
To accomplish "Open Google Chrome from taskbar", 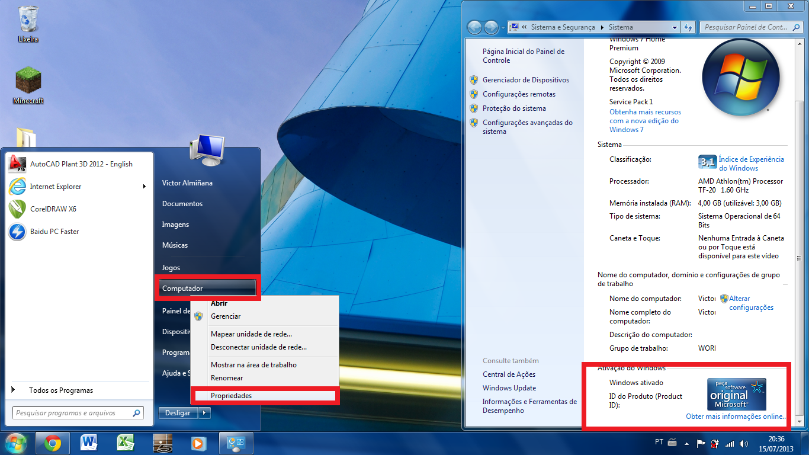I will pos(52,443).
